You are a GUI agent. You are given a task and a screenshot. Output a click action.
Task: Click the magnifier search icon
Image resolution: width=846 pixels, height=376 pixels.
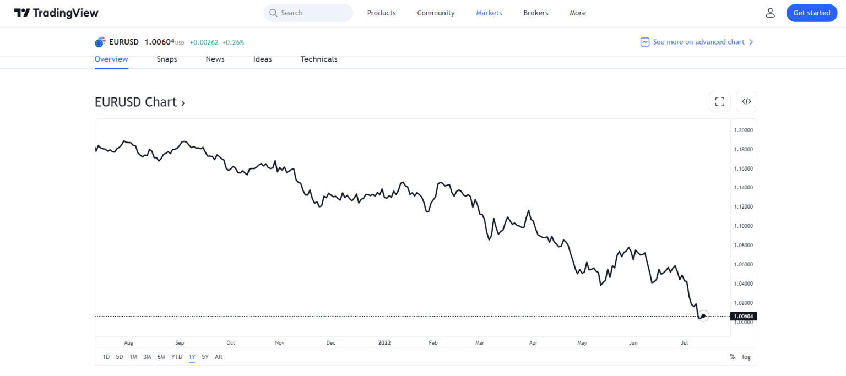point(273,13)
